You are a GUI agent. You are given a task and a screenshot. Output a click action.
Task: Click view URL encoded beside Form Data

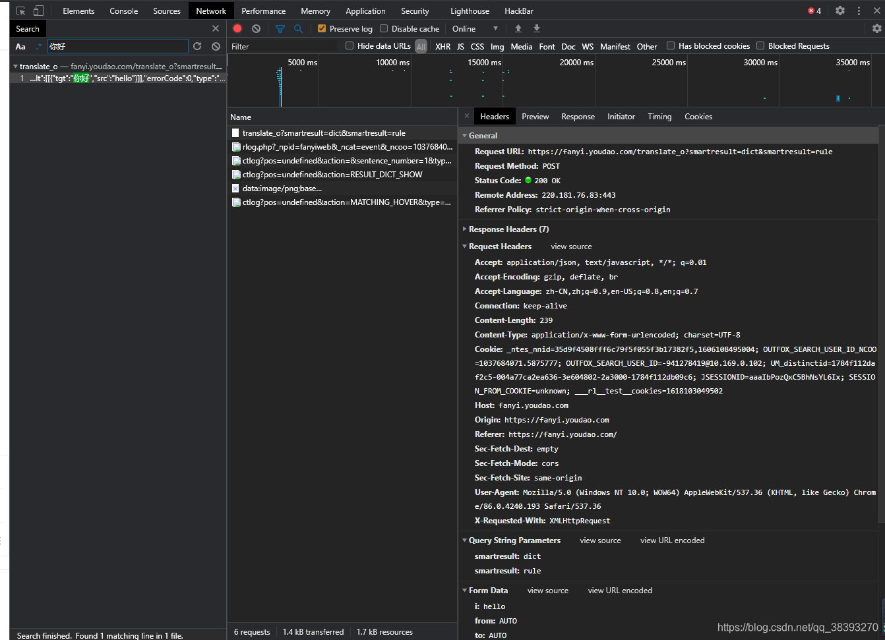tap(620, 591)
